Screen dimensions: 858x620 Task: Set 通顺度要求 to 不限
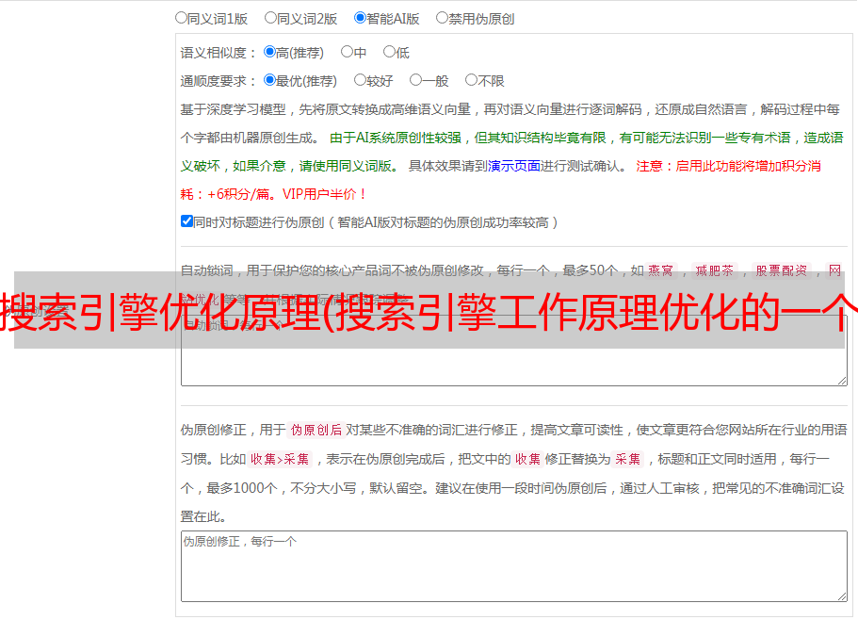pyautogui.click(x=471, y=80)
